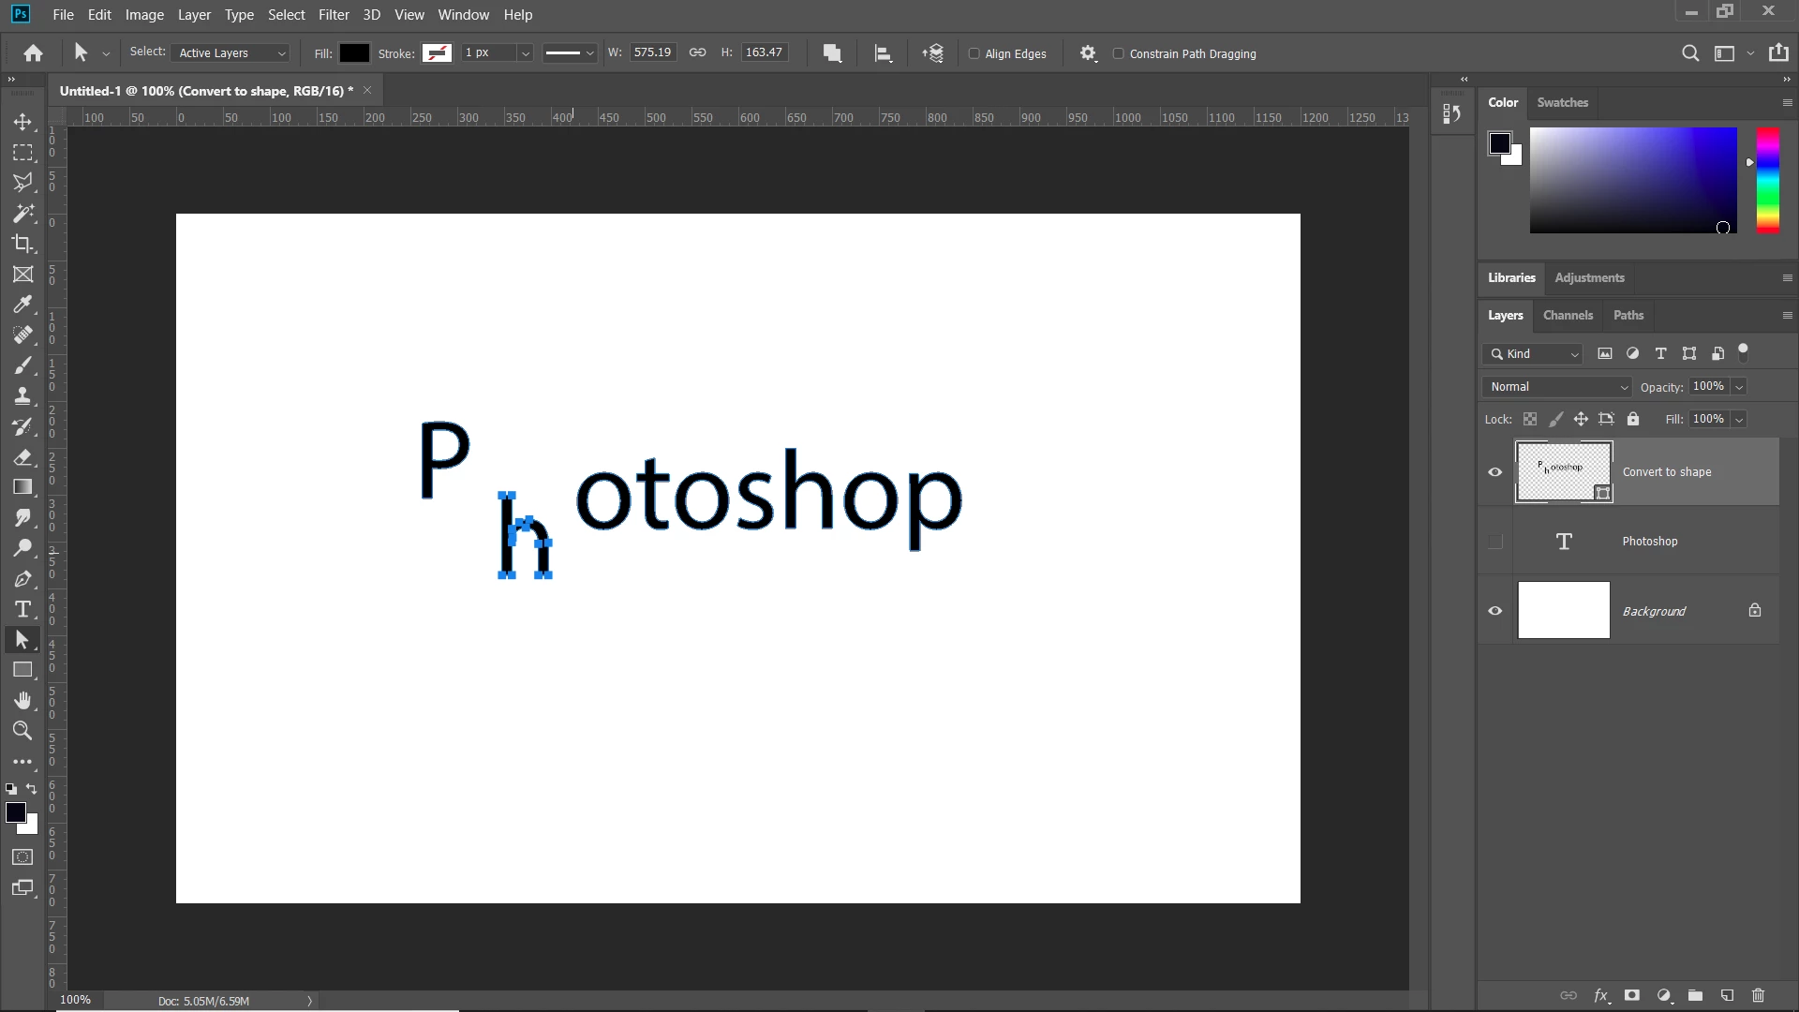1799x1012 pixels.
Task: Open the Swatches panel tab
Action: (x=1562, y=103)
